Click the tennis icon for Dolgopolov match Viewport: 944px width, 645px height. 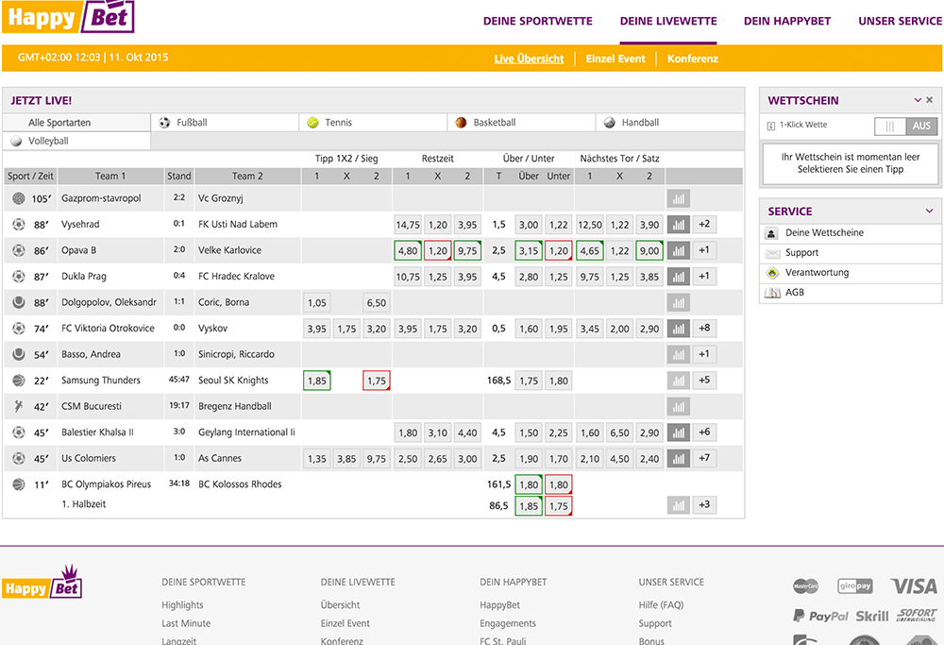point(19,301)
